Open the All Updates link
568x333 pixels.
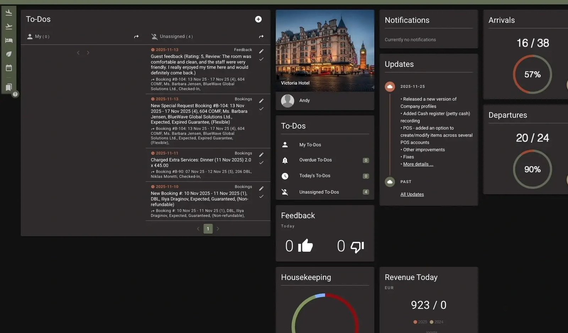tap(412, 194)
